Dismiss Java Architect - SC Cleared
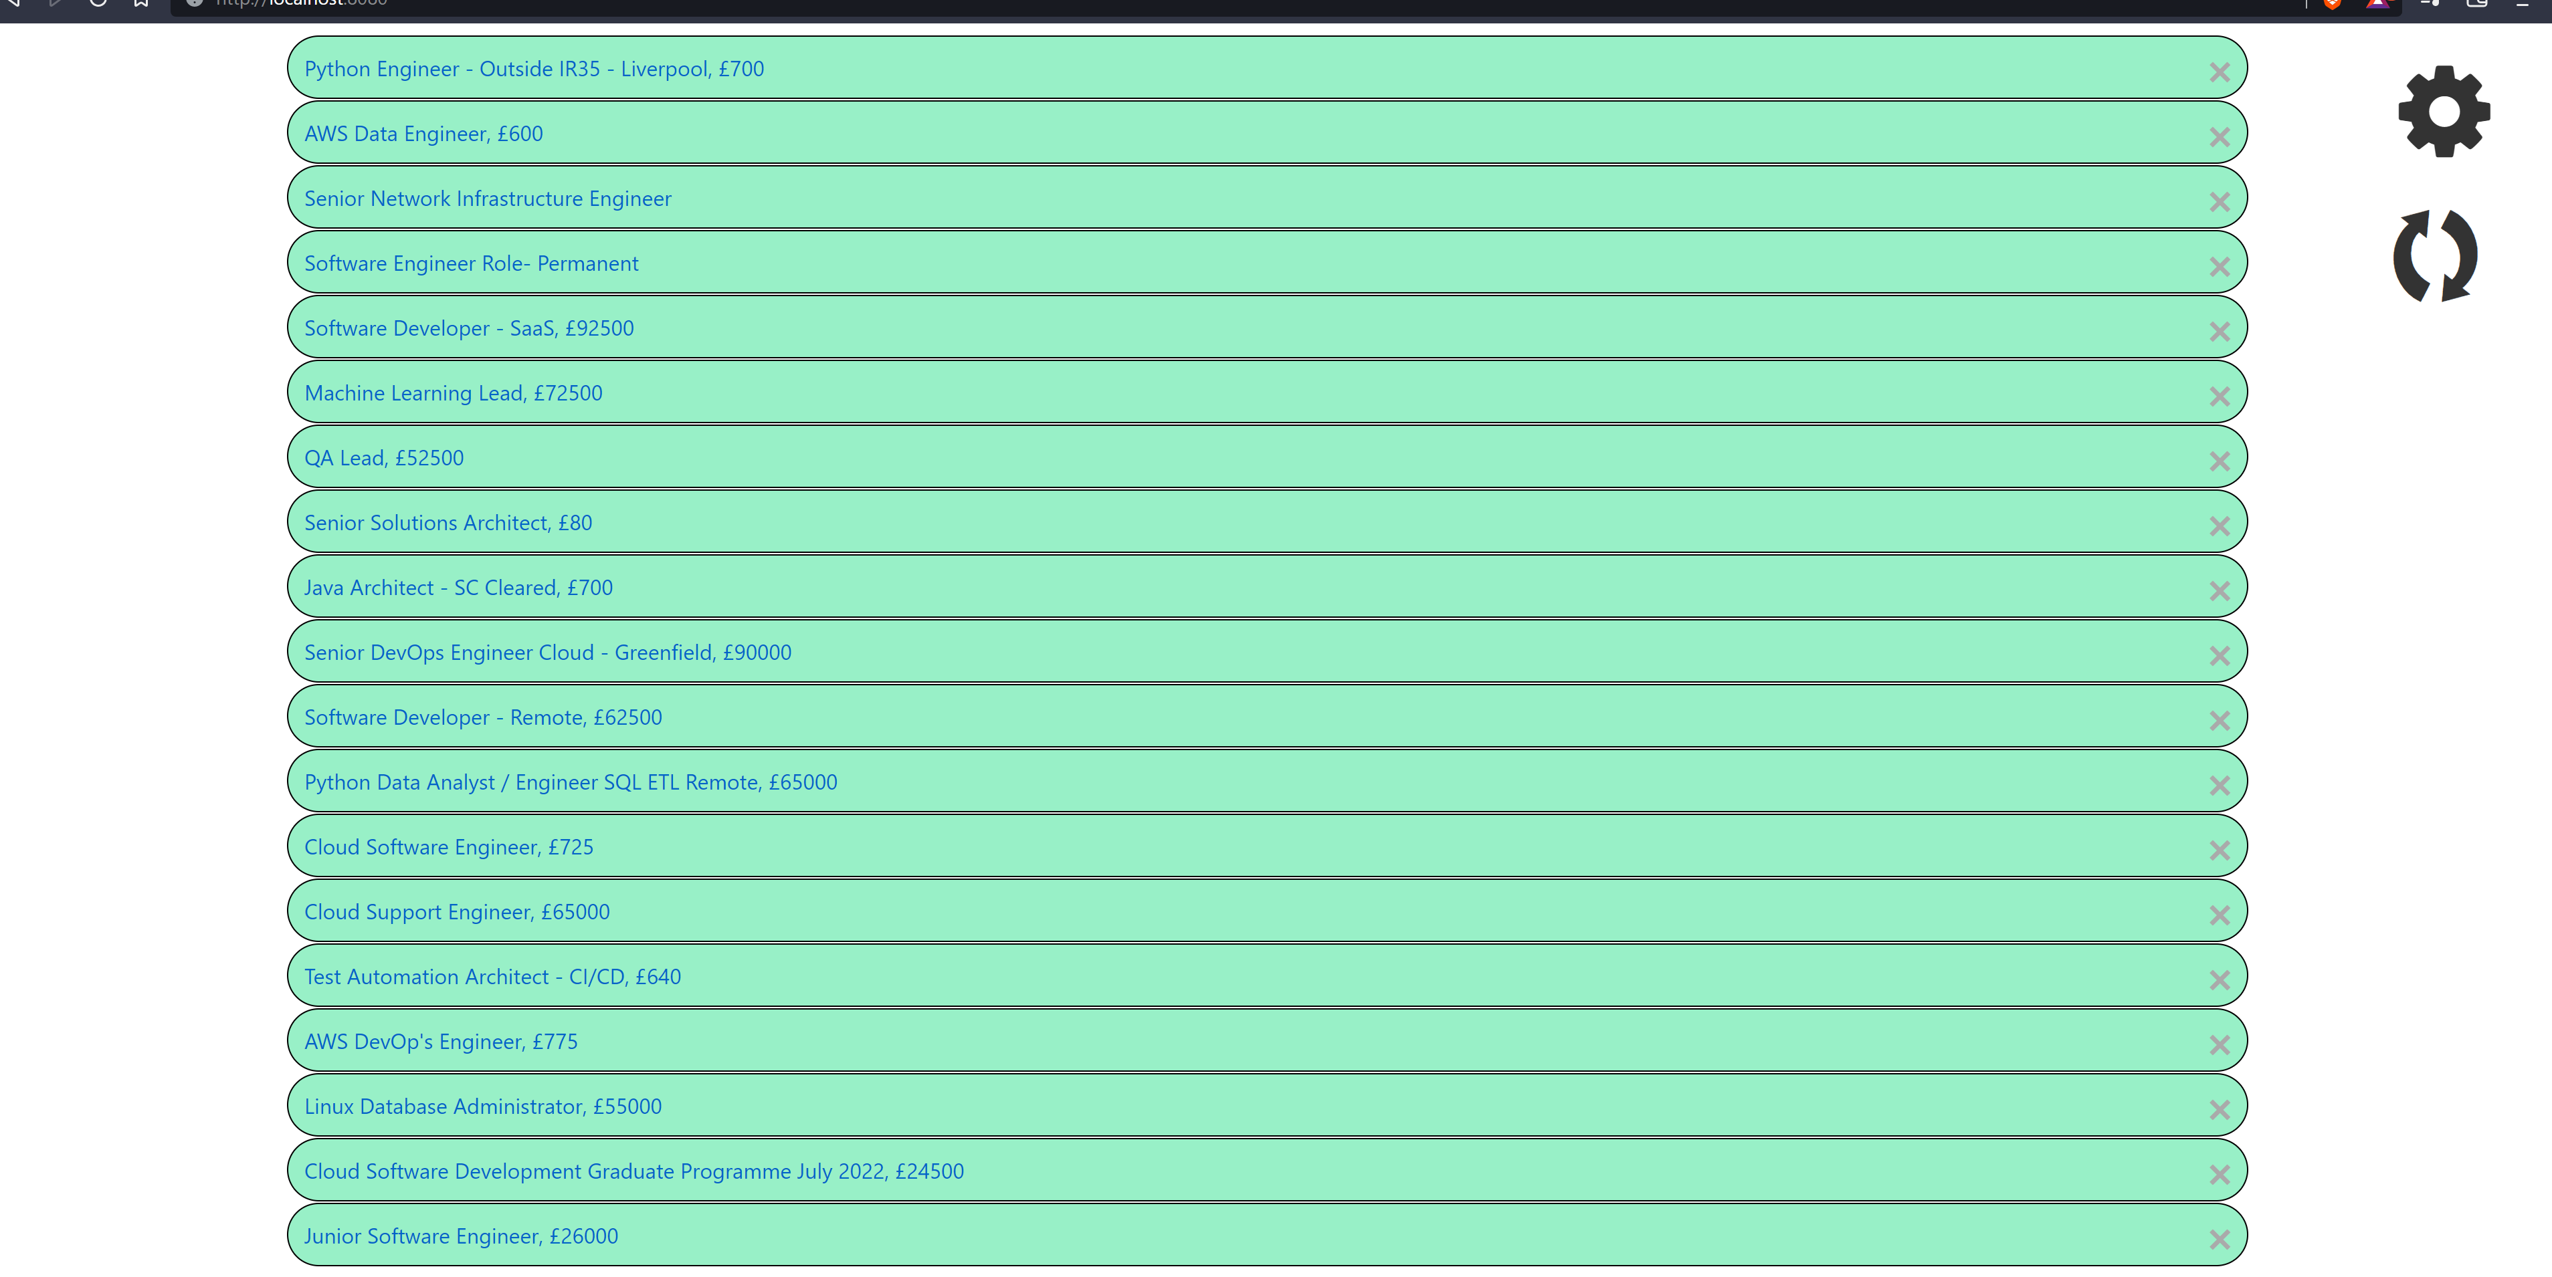 2219,591
